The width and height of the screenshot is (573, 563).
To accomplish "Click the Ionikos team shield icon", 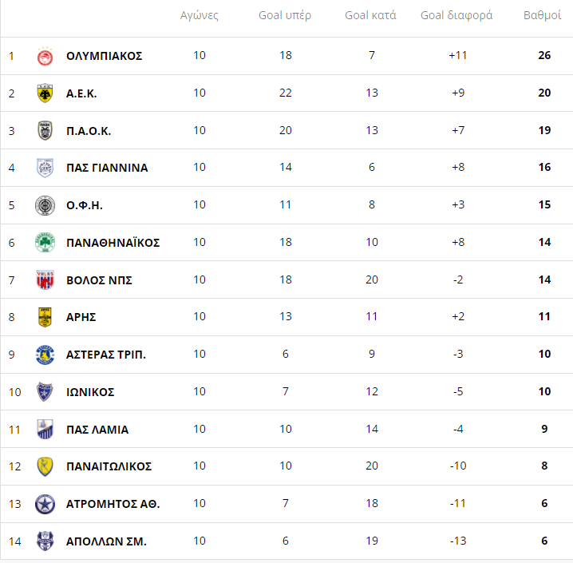I will 45,392.
